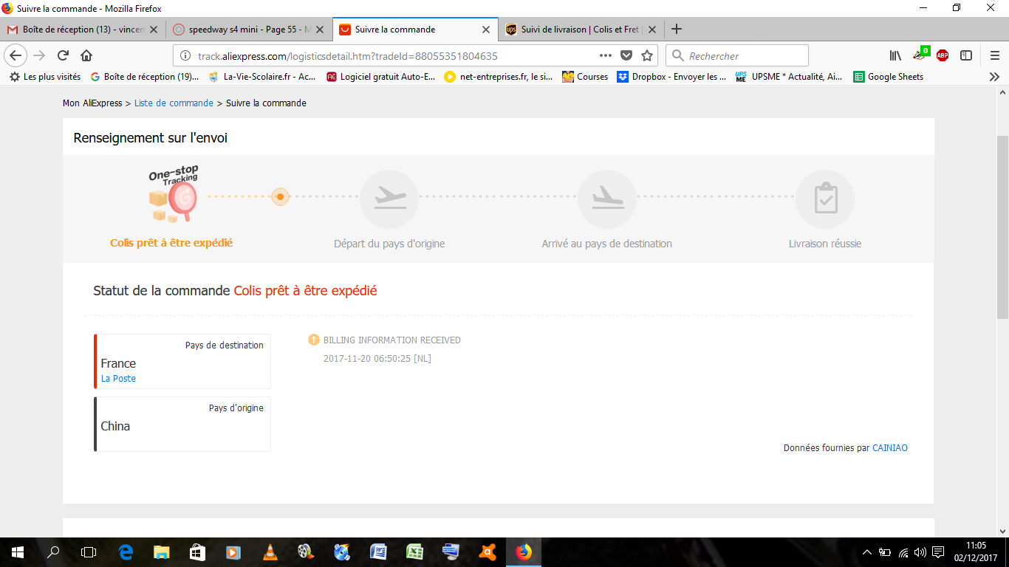Open net-entreprises.fr bookmark
The height and width of the screenshot is (567, 1009).
click(499, 77)
